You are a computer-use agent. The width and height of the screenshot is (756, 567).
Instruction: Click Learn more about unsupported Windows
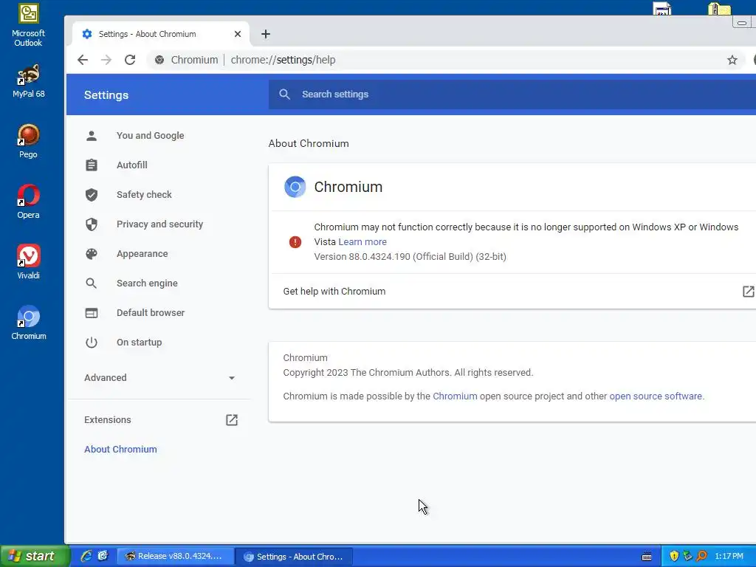[x=362, y=242]
